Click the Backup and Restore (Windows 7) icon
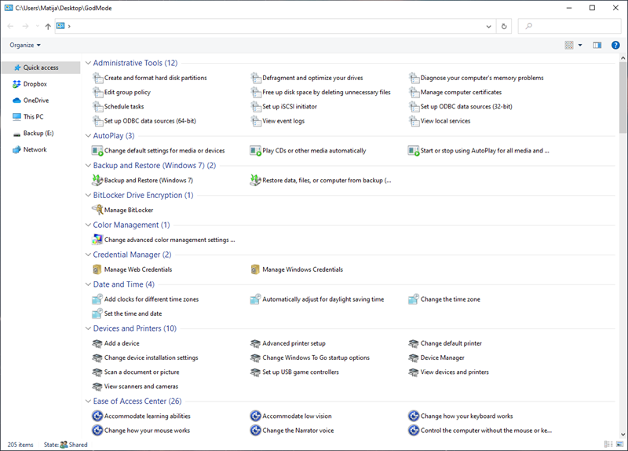628x451 pixels. 97,180
